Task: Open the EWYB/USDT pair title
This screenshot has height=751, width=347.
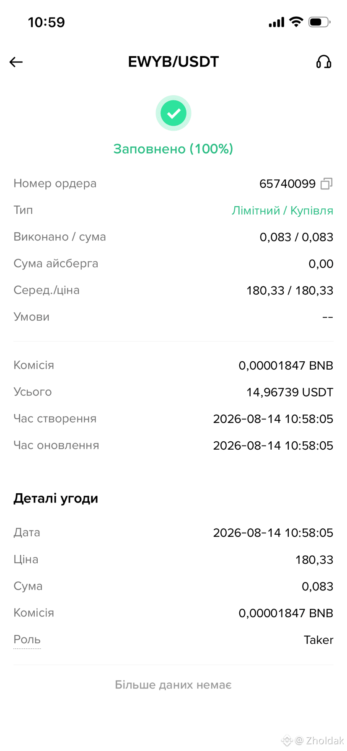Action: point(173,62)
